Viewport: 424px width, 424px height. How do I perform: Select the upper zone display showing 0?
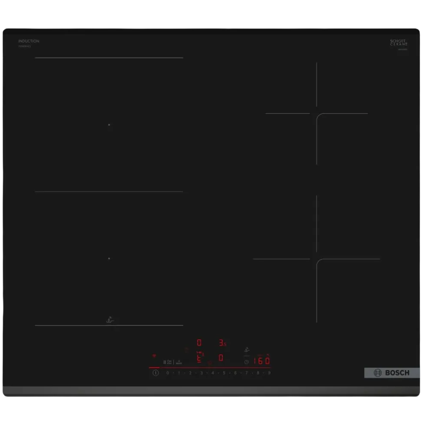[199, 343]
